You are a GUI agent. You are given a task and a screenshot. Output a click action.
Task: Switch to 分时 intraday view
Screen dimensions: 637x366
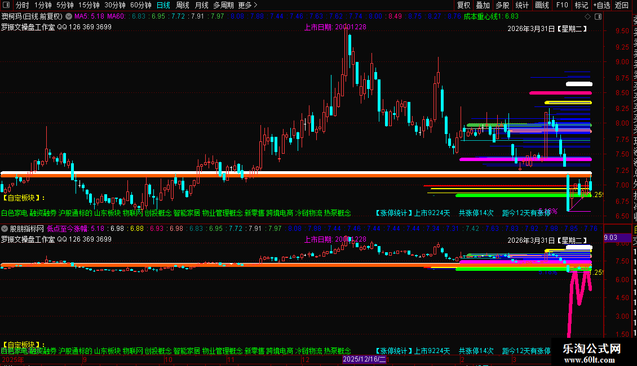(x=23, y=5)
